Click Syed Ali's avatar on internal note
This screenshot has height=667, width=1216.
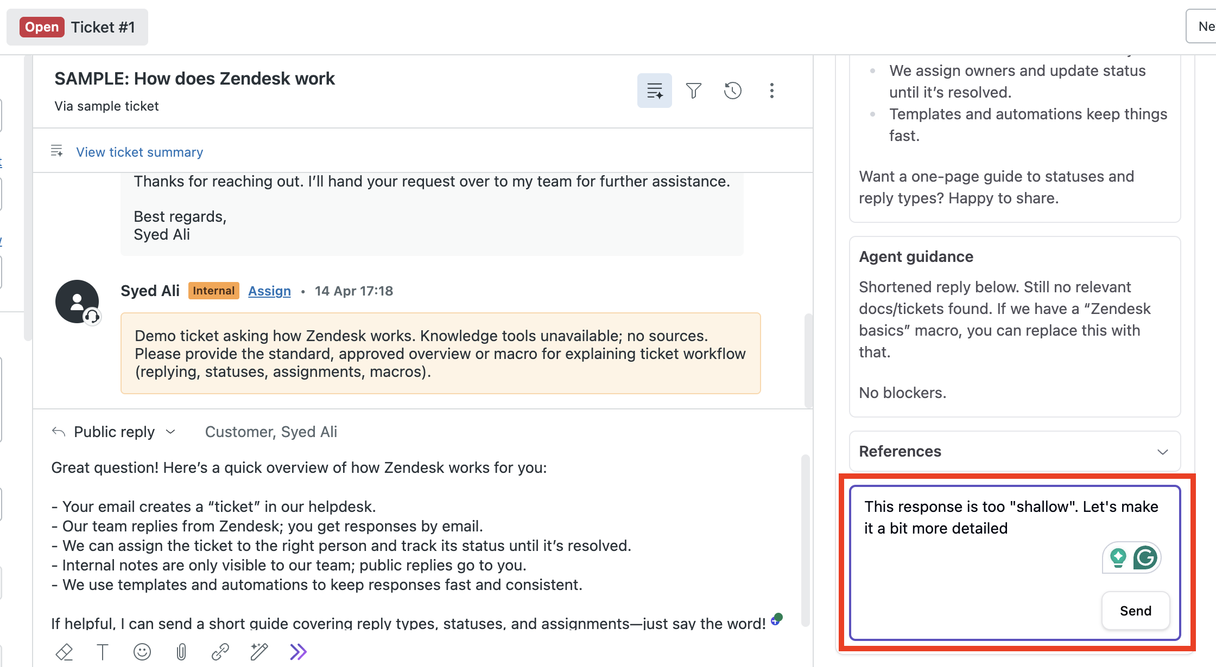coord(77,302)
